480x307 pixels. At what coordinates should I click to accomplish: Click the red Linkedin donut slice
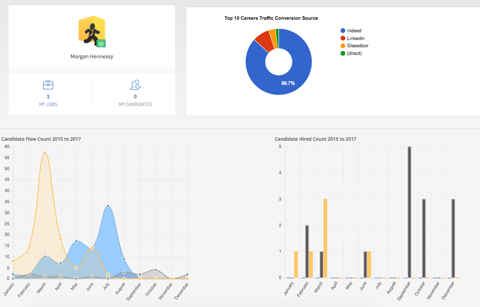(x=263, y=38)
